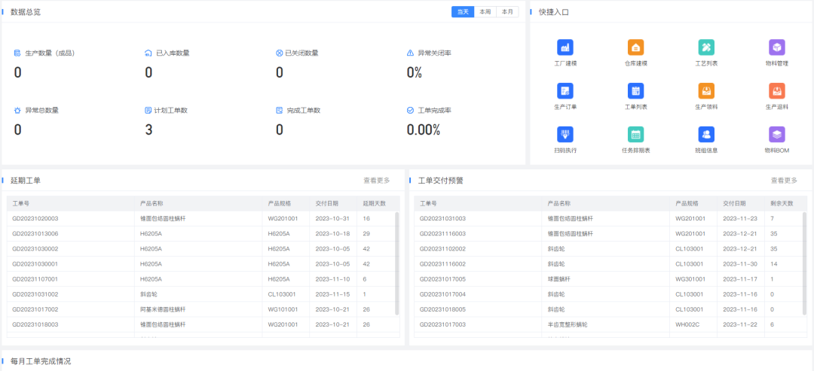Viewport: 814px width, 371px height.
Task: Click delivery date 2023-10-31
Action: (x=333, y=219)
